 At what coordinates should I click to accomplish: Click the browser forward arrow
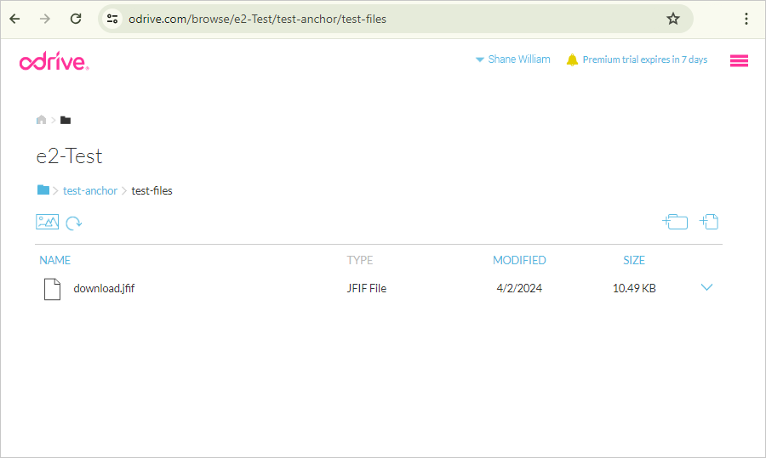coord(45,19)
